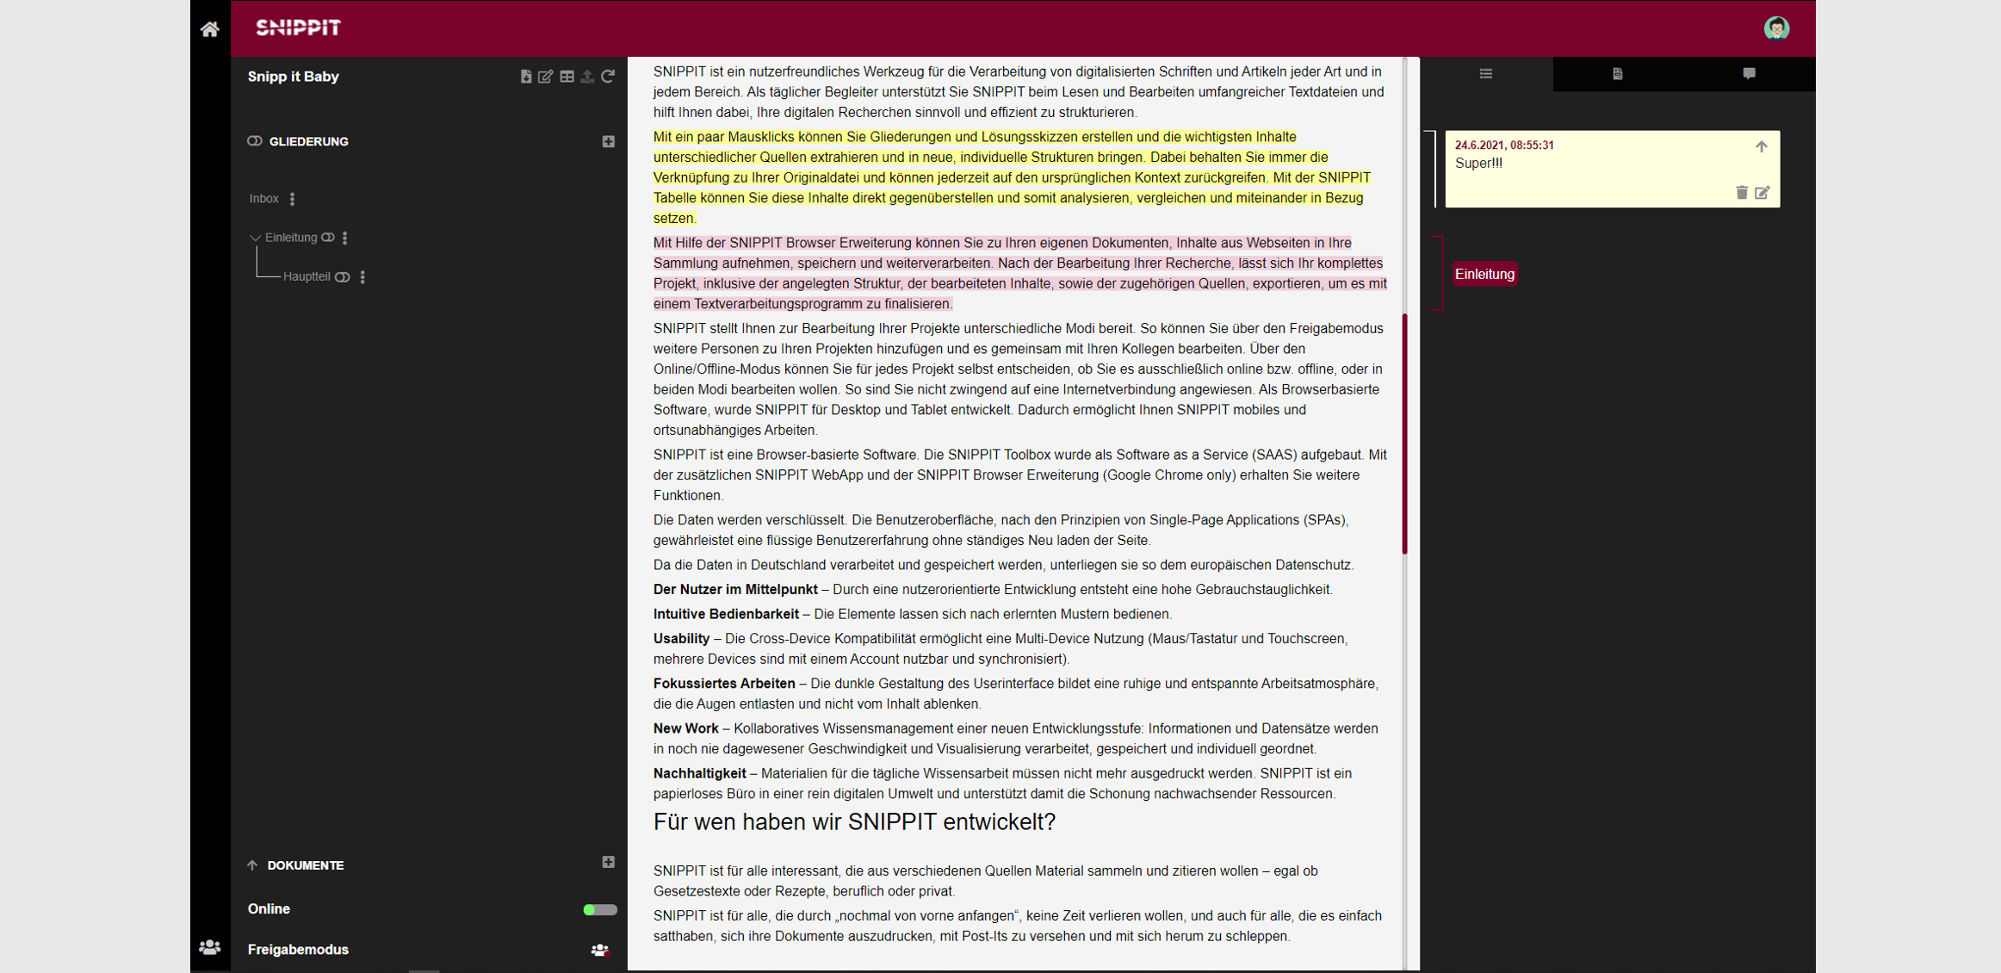
Task: Edit the Snipp it Baby project name
Action: [x=546, y=77]
